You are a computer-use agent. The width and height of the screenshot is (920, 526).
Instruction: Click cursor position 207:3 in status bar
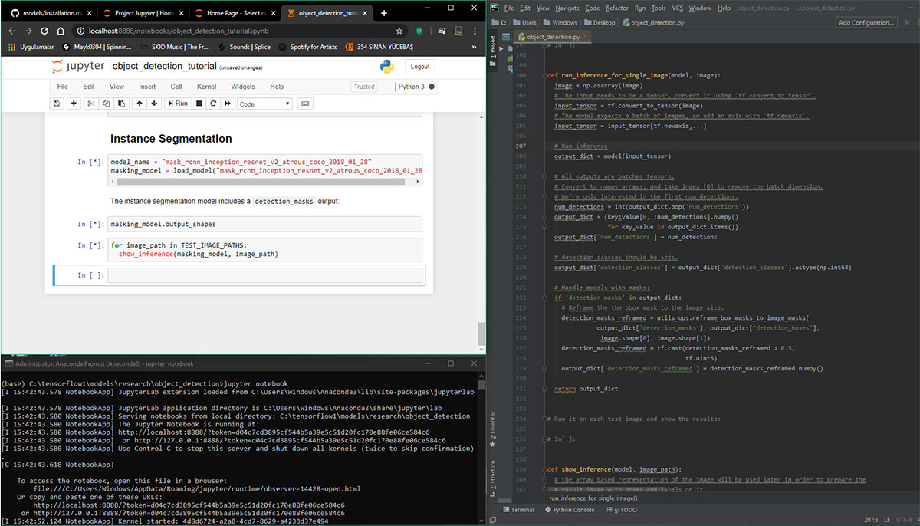pos(870,520)
